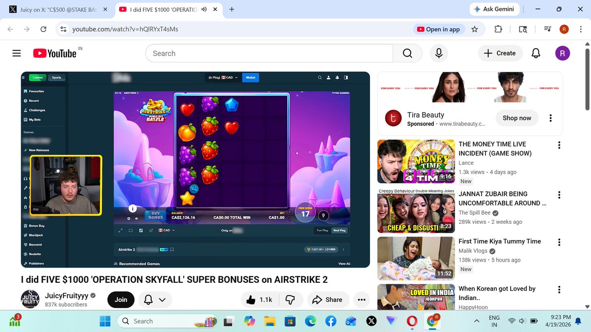The height and width of the screenshot is (332, 591).
Task: Open JANNAT ZUBAIR BEING UNCOMFORTABLE title
Action: tap(502, 198)
